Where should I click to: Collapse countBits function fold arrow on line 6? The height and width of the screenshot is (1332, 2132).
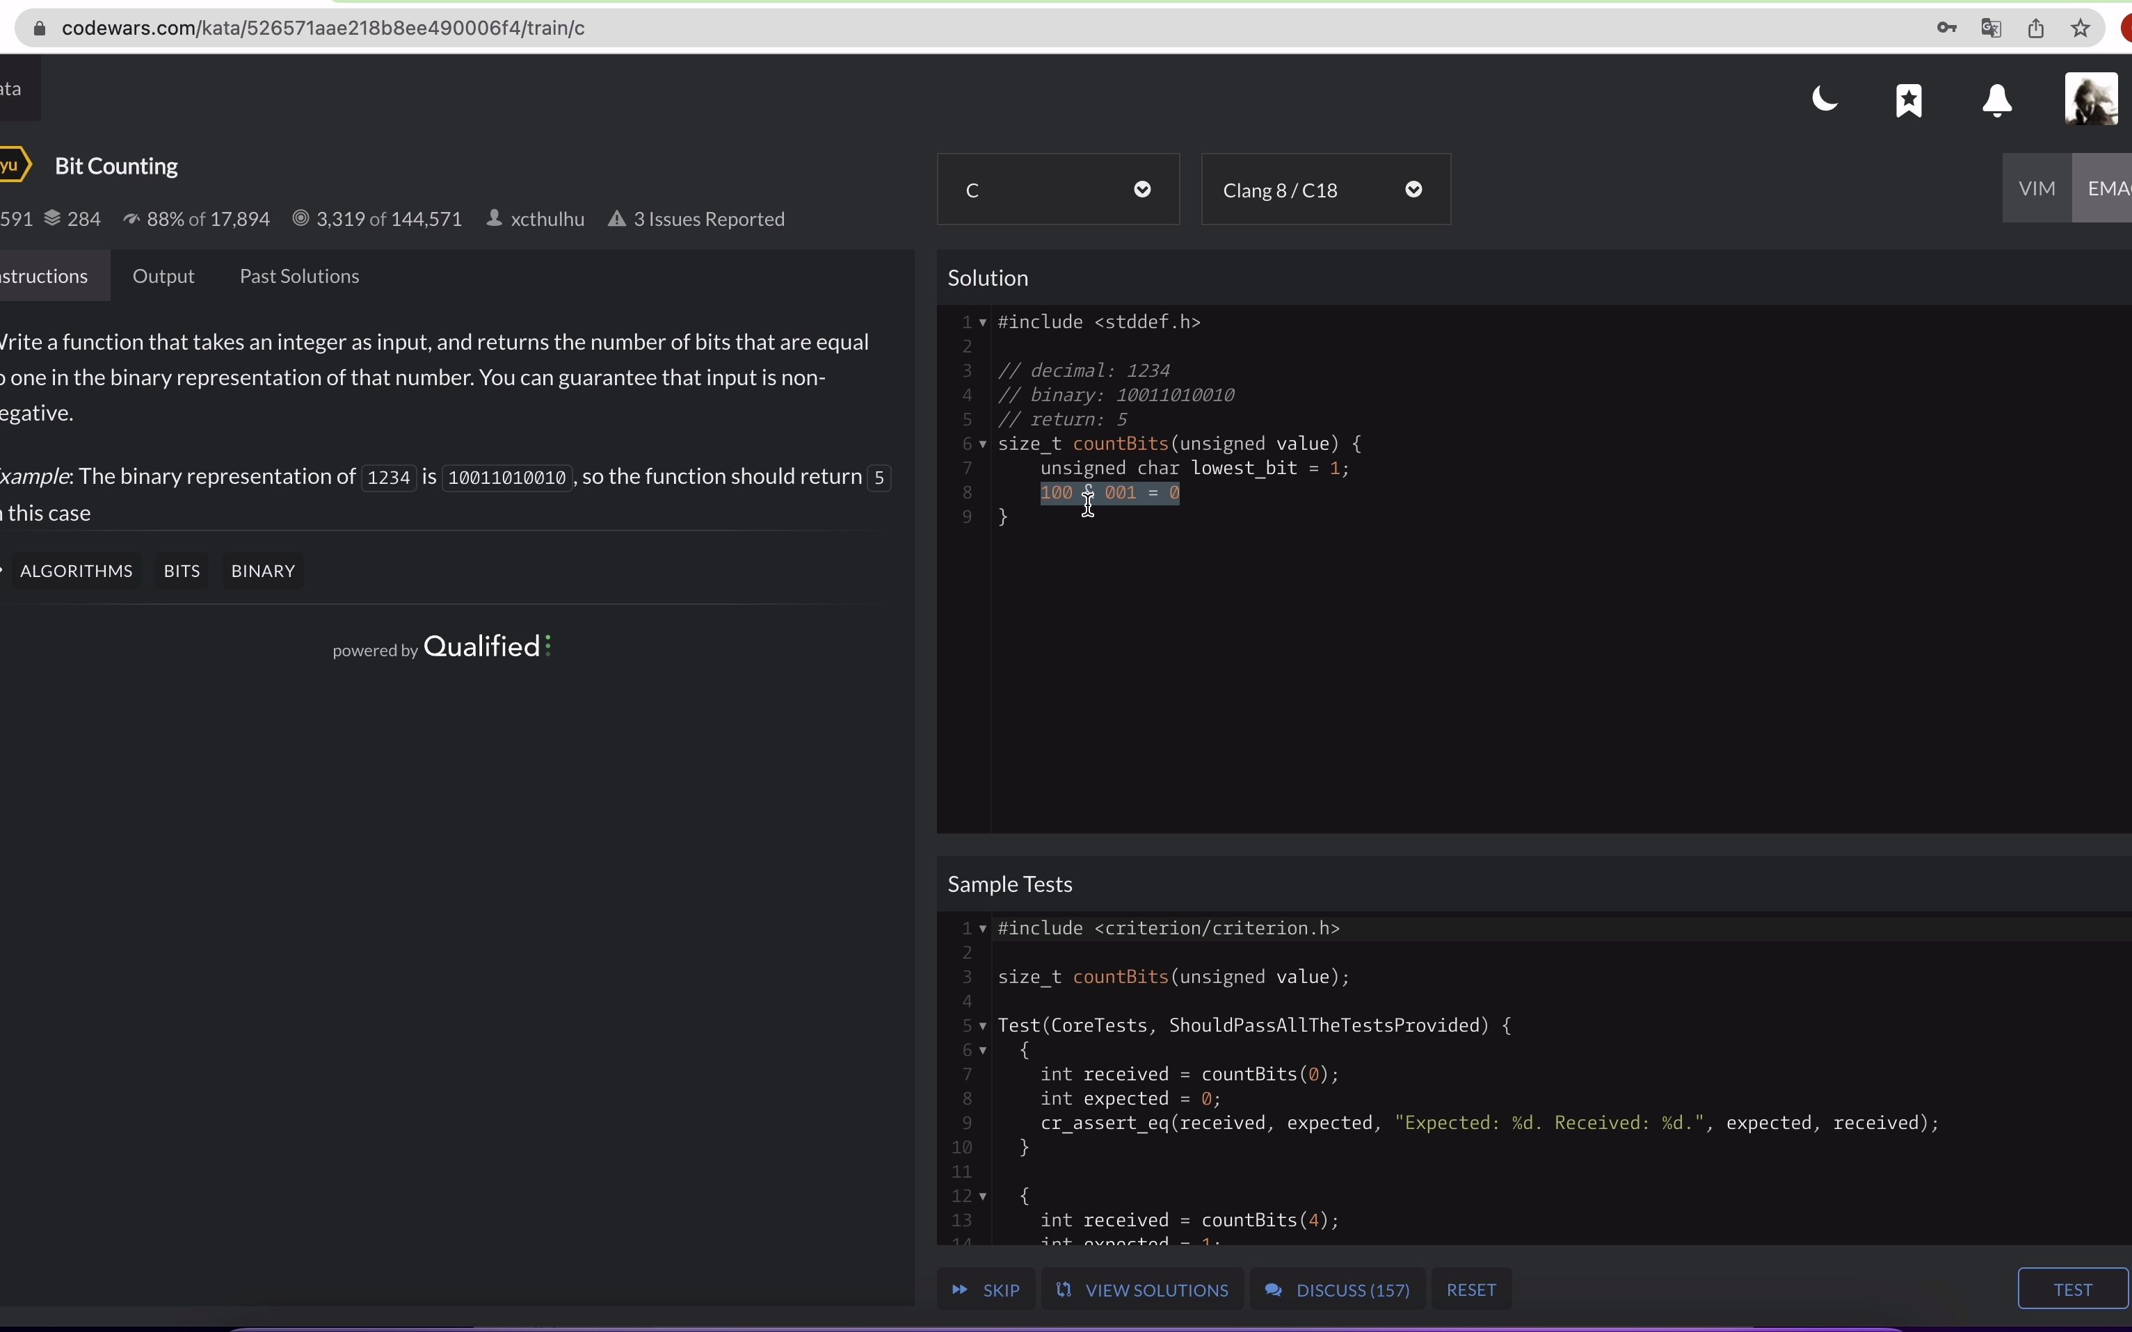[x=983, y=444]
